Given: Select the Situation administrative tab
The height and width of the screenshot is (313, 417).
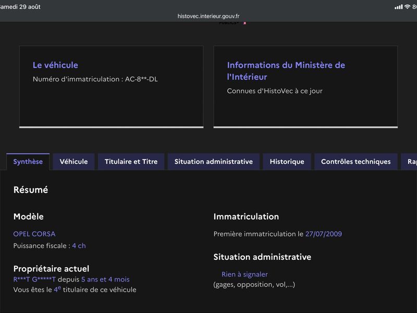Looking at the screenshot, I should (214, 162).
